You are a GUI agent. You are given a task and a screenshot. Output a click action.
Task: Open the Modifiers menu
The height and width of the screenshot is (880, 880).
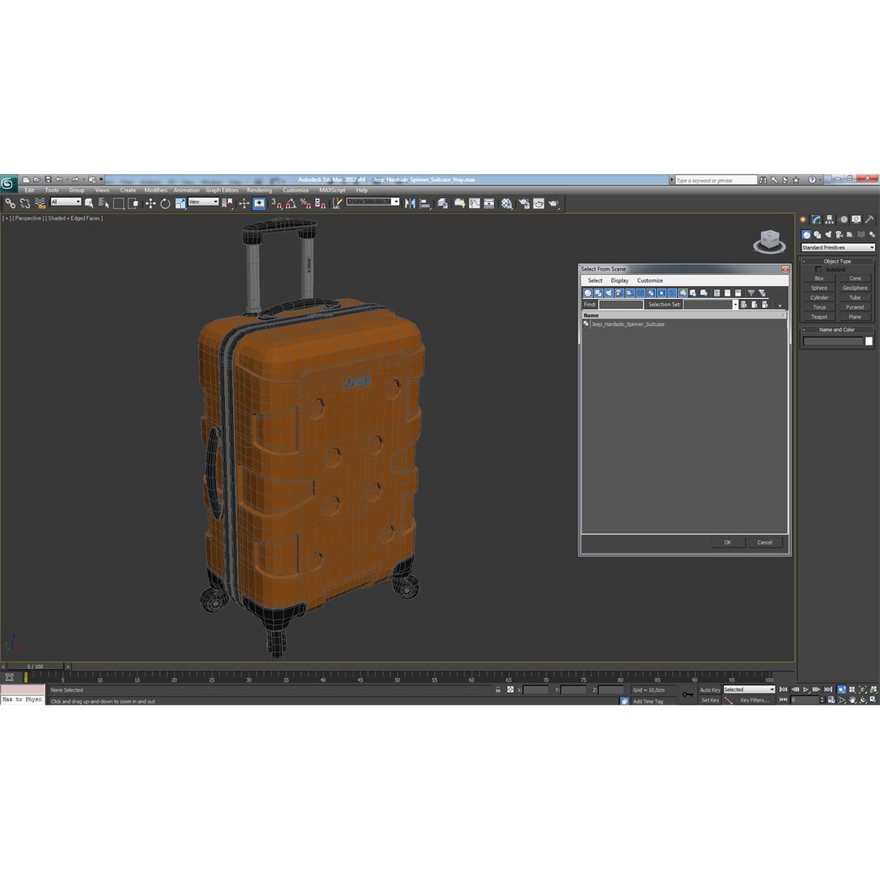[x=156, y=190]
